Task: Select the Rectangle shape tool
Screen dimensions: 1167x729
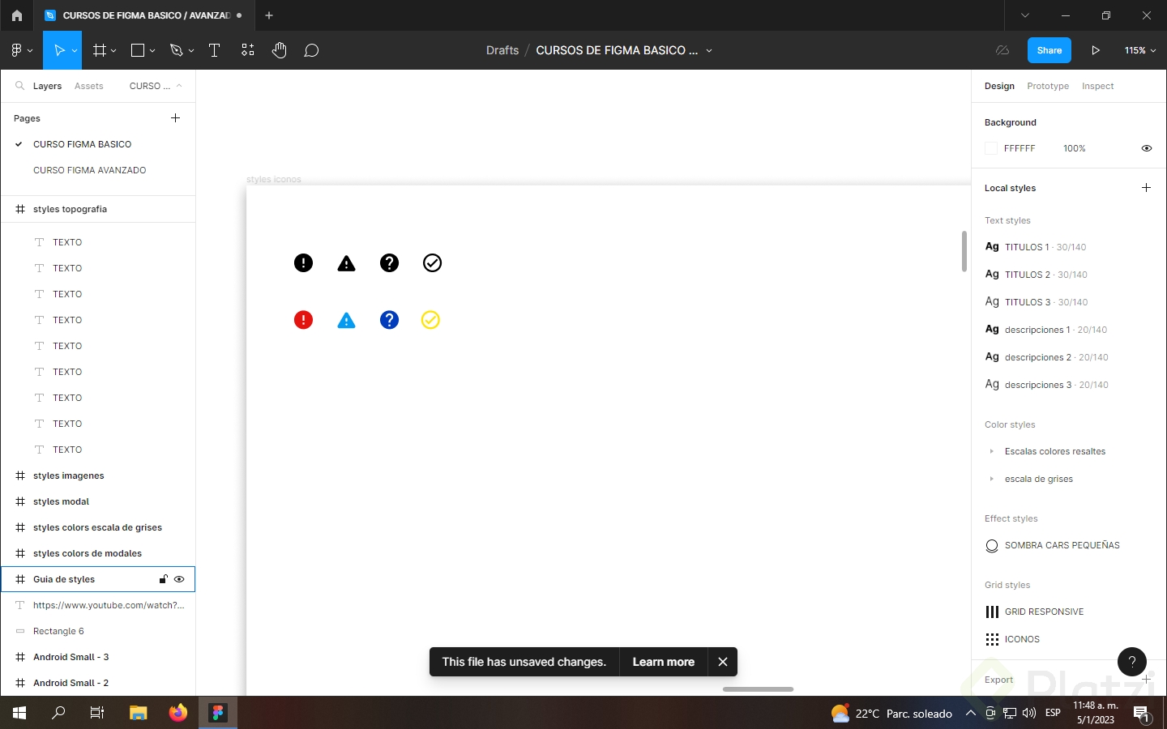Action: pos(138,50)
